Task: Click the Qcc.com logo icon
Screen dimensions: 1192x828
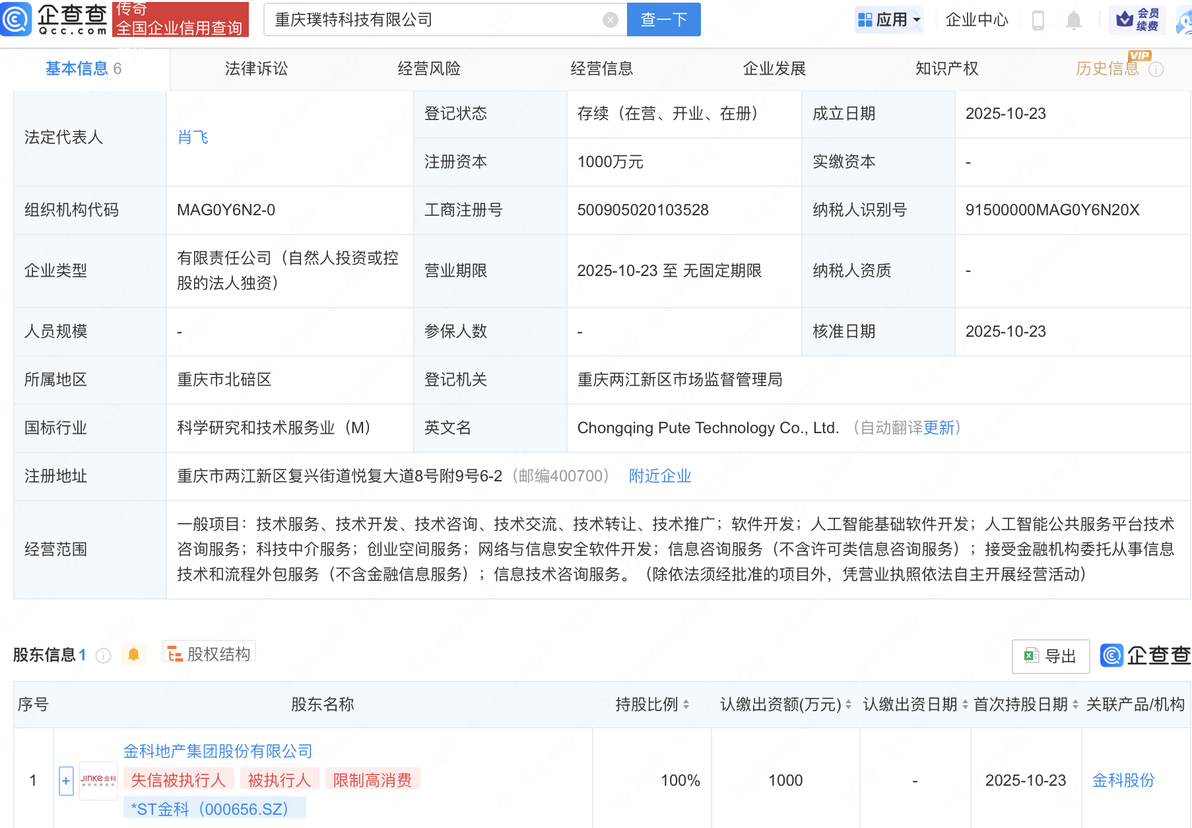Action: (16, 19)
